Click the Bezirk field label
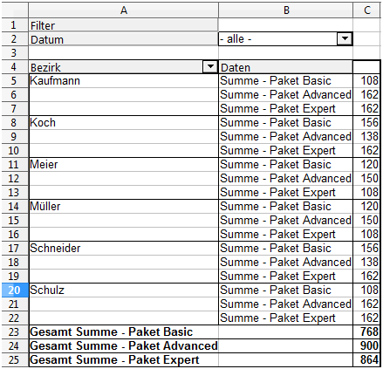 tap(45, 67)
